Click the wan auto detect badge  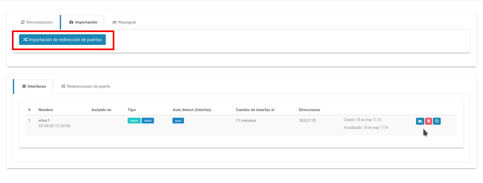click(x=178, y=121)
